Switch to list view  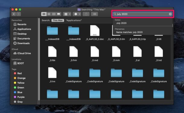pyautogui.click(x=49, y=14)
